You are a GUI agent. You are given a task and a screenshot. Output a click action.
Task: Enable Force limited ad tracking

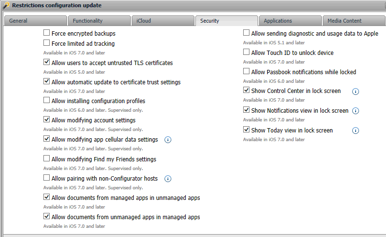(x=47, y=43)
